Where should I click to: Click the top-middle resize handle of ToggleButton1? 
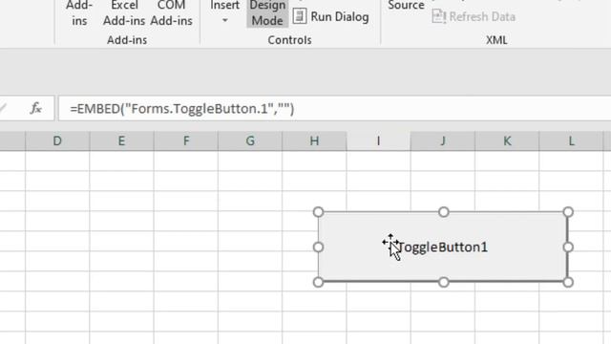[x=443, y=212]
